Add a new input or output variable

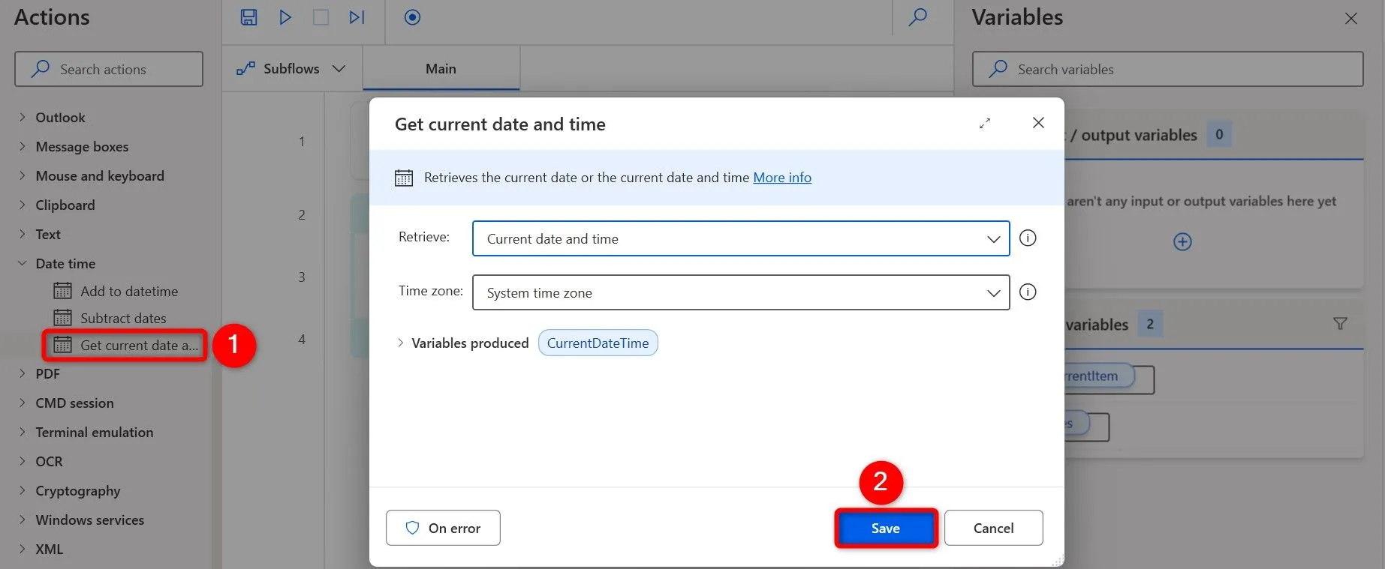click(1182, 242)
